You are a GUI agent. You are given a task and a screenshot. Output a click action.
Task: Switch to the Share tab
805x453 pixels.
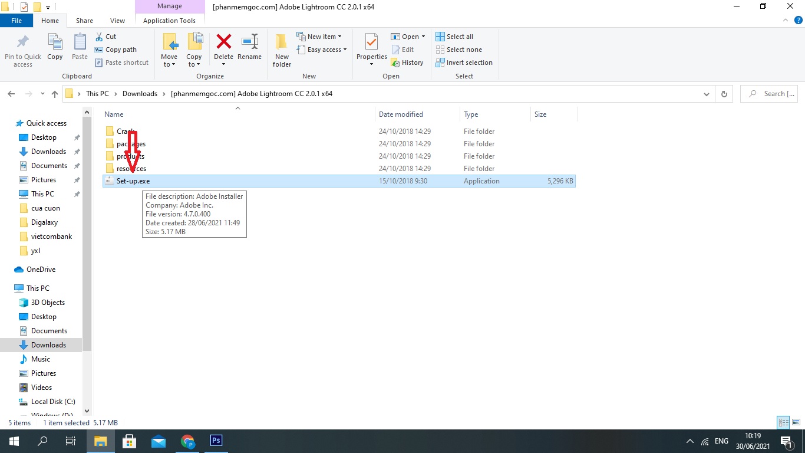coord(84,21)
